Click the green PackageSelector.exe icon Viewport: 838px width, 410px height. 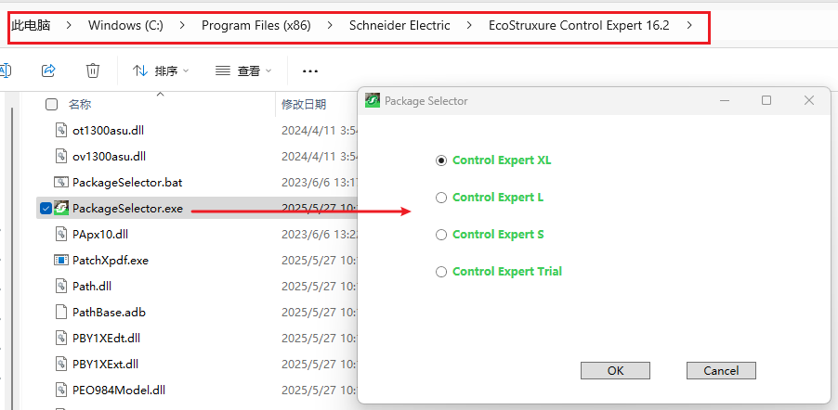click(61, 209)
